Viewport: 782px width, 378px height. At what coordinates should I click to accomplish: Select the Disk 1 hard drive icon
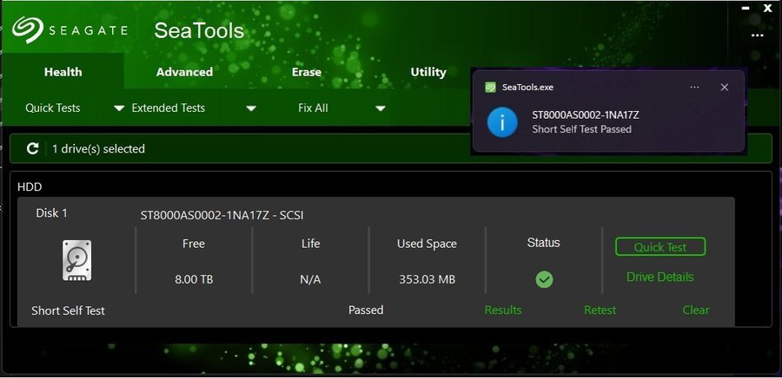coord(76,260)
